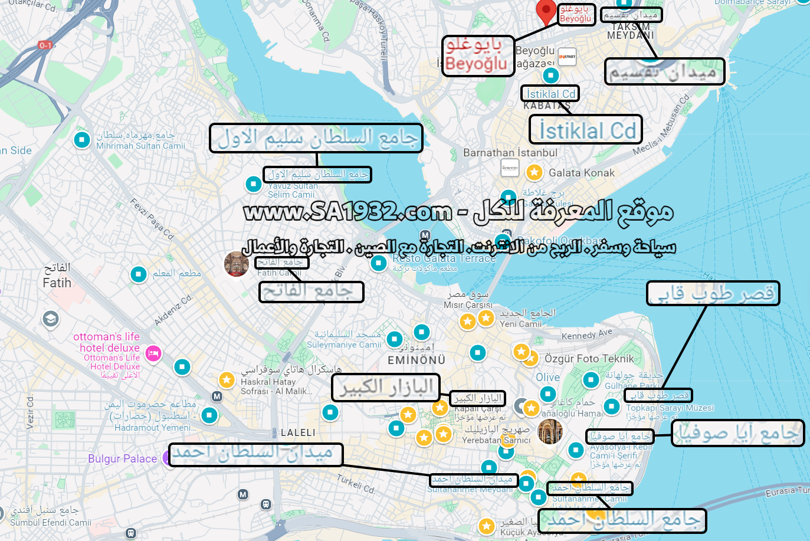Select the pink Ottoman's Life Hotel Deluxe icon

point(153,353)
